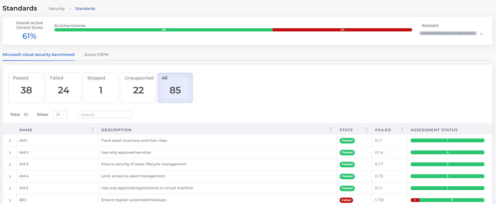
Task: Expand the AM.3 control row
Action: click(x=10, y=164)
